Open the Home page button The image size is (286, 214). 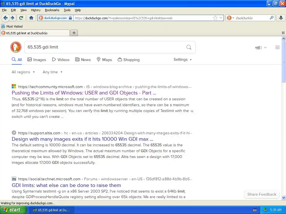(31, 18)
